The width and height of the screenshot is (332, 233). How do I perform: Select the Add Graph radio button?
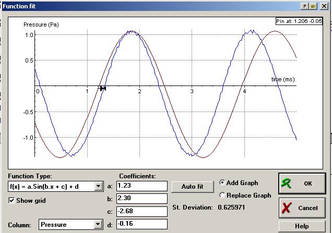click(x=222, y=182)
